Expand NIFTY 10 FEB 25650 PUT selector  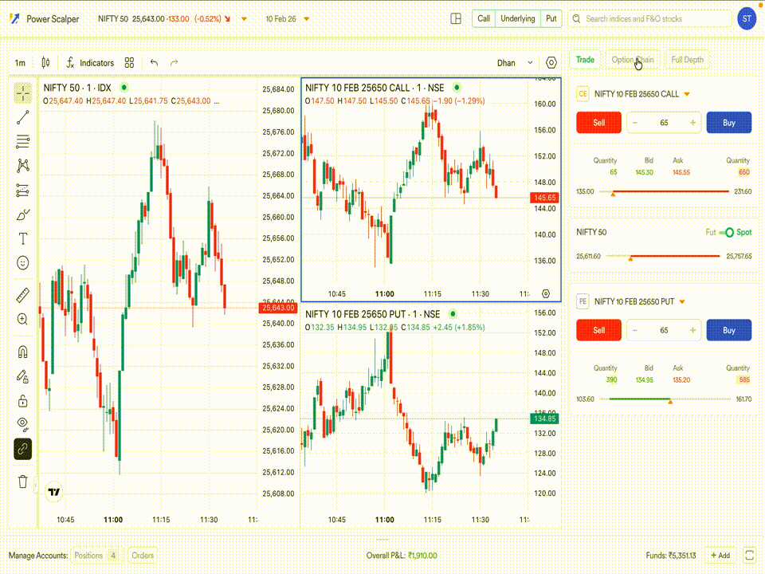(x=682, y=301)
